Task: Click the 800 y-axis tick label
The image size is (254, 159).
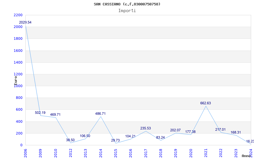Action: (19, 98)
